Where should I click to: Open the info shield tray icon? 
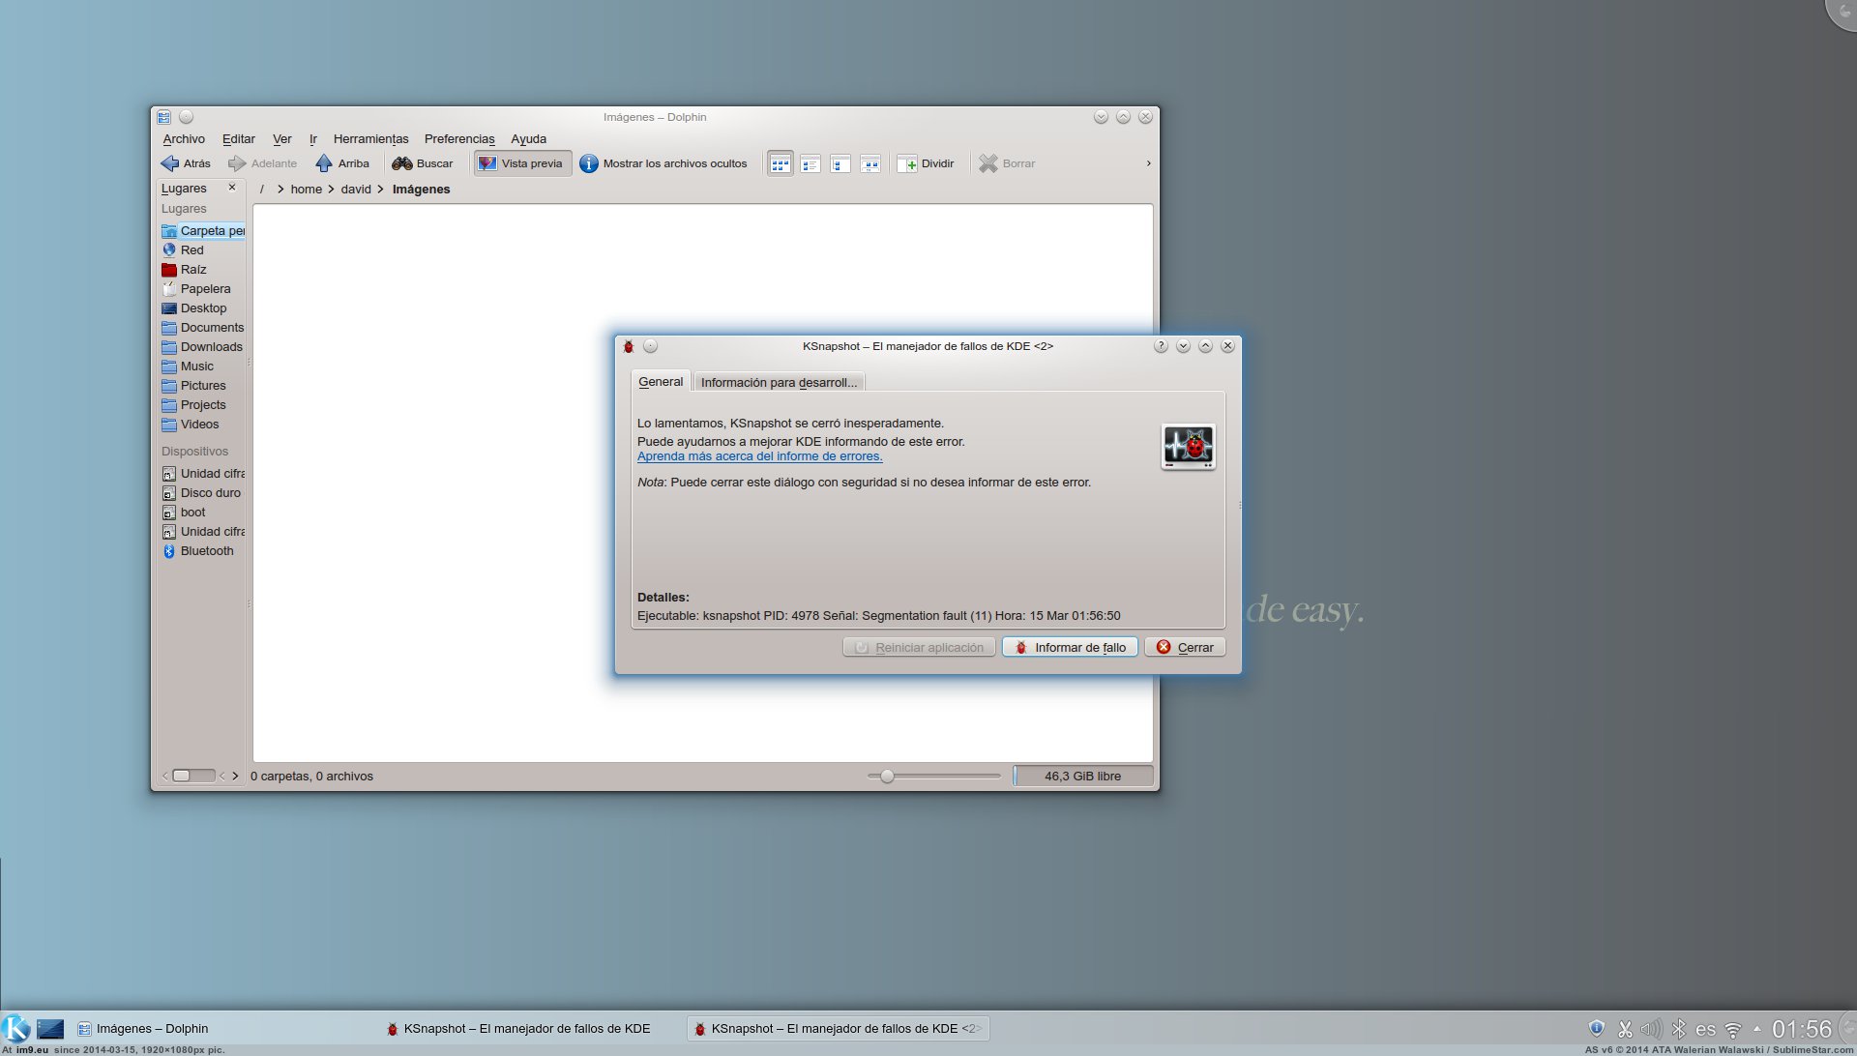1597,1029
